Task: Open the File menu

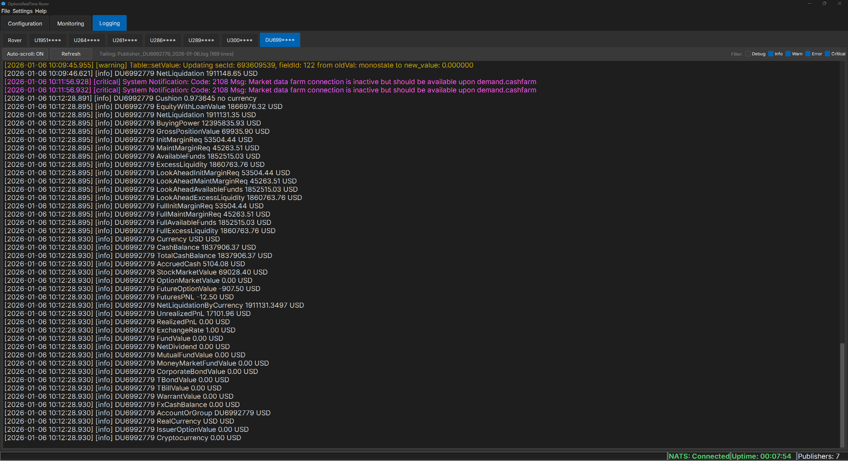Action: (6, 11)
